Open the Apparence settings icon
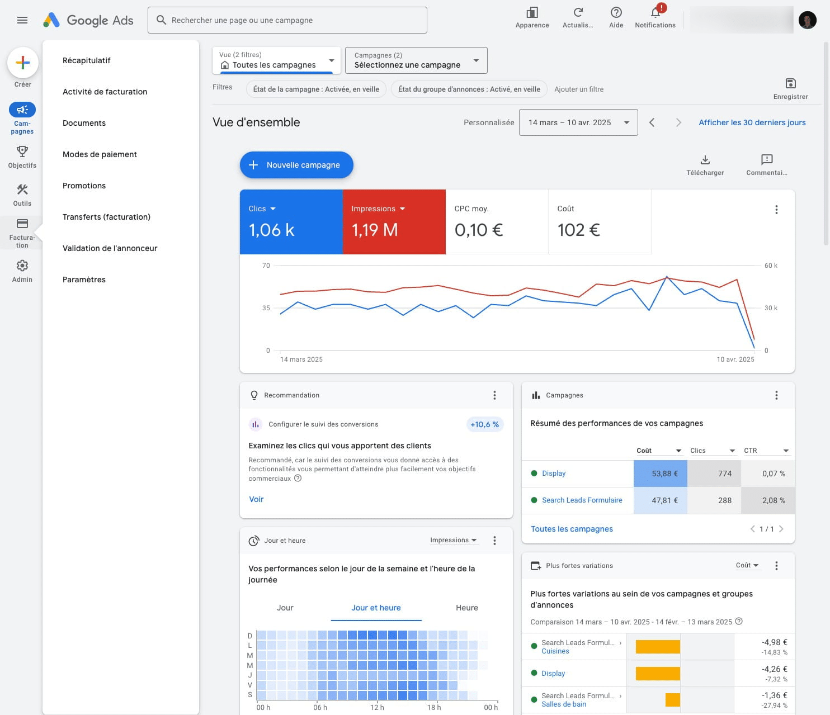Screen dimensions: 830x715 532,17
